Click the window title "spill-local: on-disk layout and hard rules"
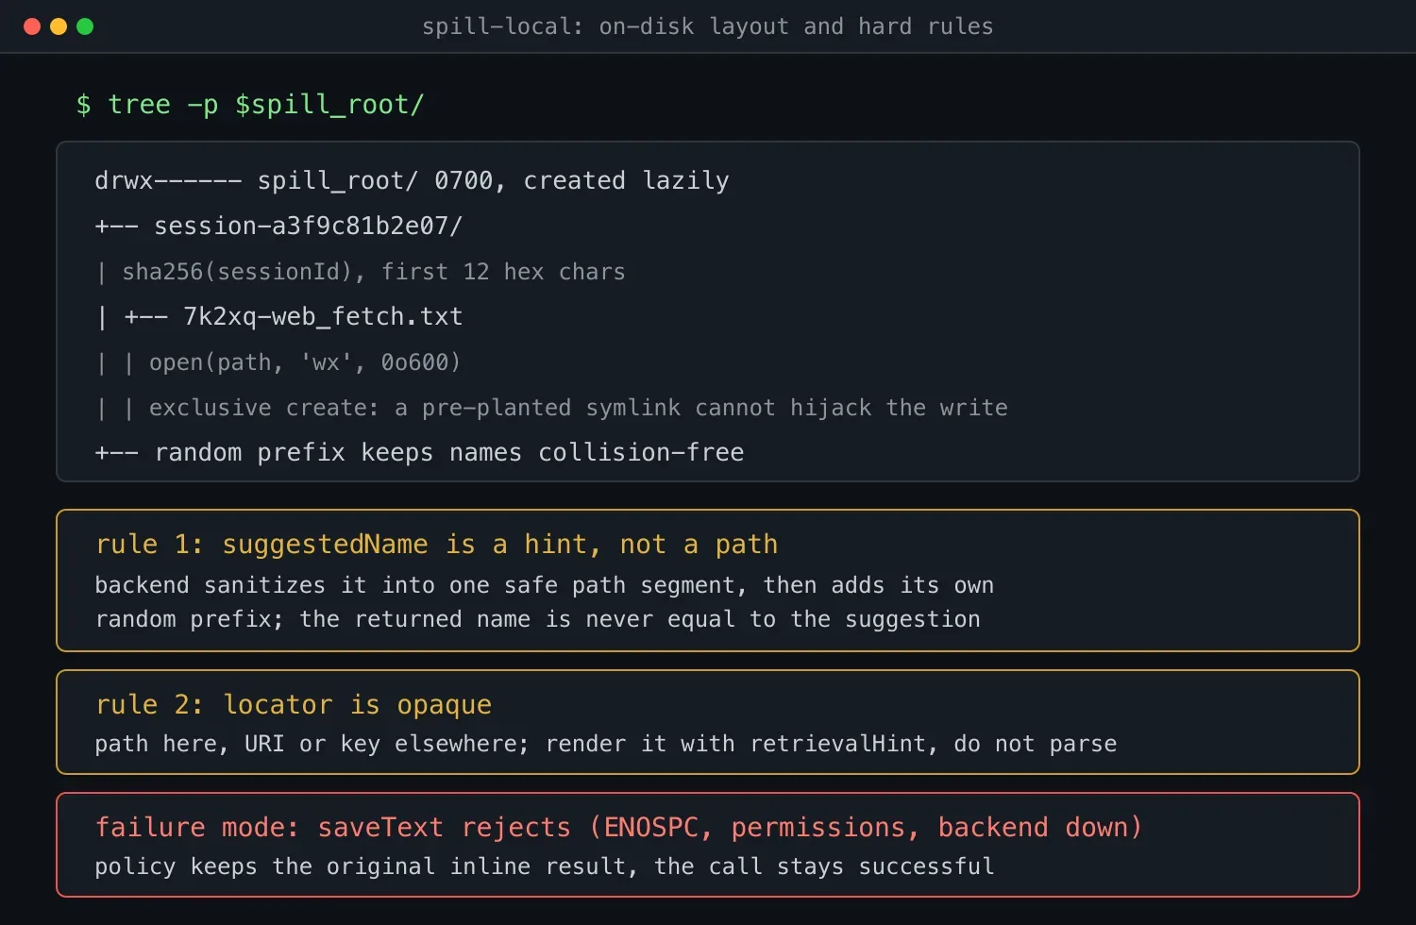 (707, 26)
